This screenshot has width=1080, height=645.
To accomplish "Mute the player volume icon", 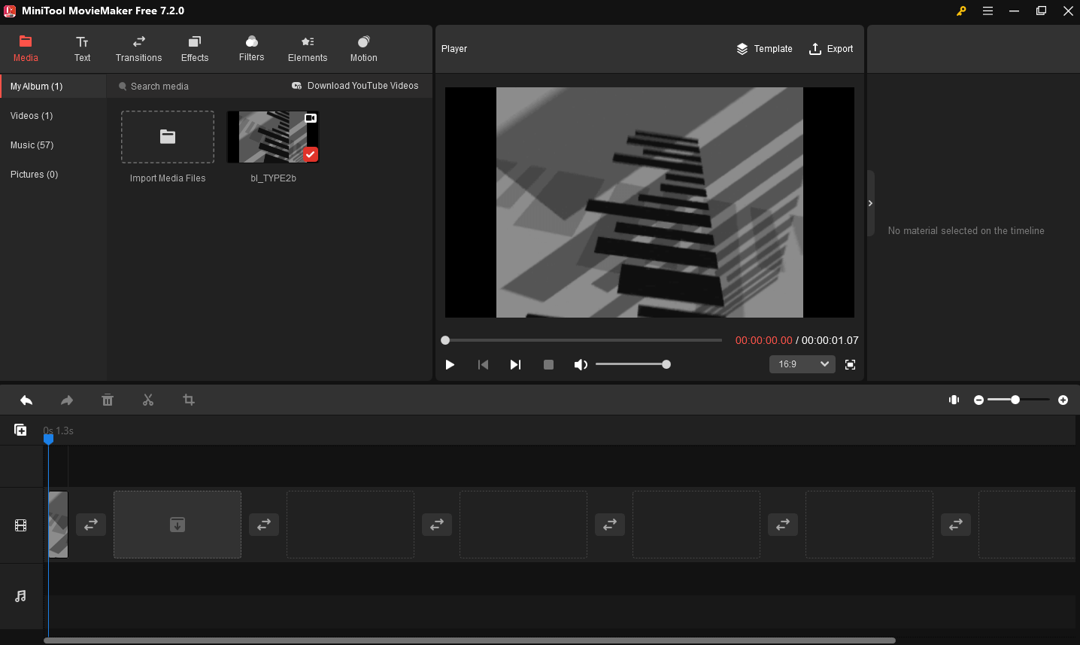I will (581, 364).
